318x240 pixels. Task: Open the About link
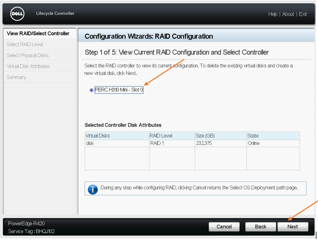(x=288, y=14)
